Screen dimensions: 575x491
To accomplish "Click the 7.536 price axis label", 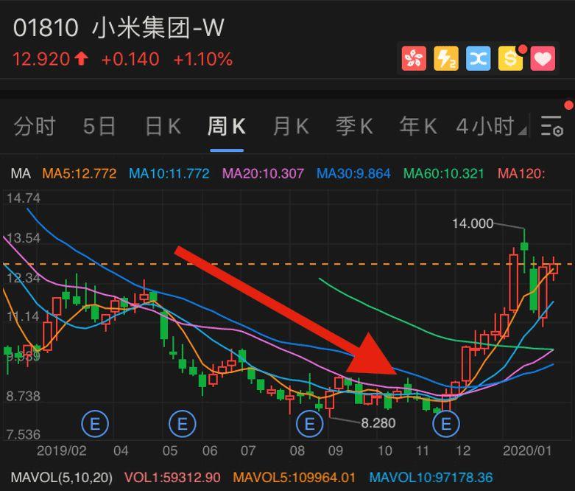I will pos(24,435).
